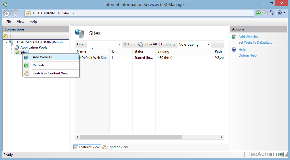Image resolution: width=290 pixels, height=160 pixels.
Task: Click the back navigation arrow button
Action: [7, 14]
